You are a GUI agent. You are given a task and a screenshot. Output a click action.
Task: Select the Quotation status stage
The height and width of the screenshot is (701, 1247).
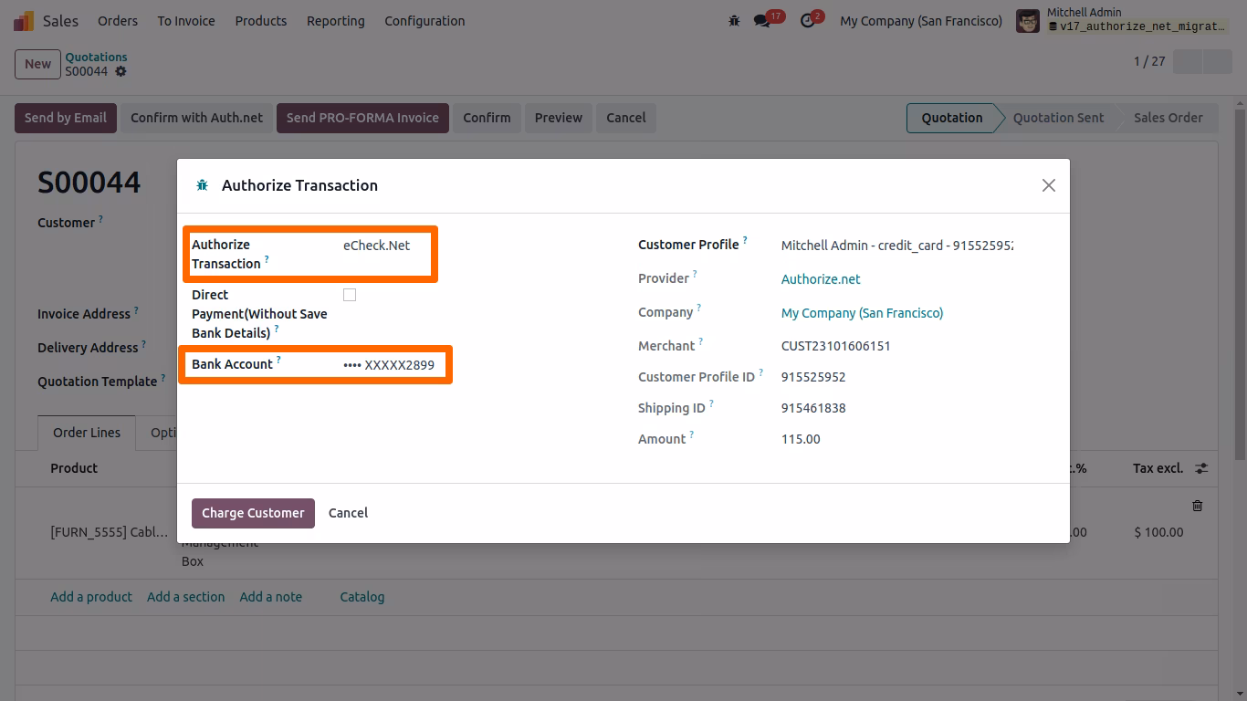coord(951,118)
